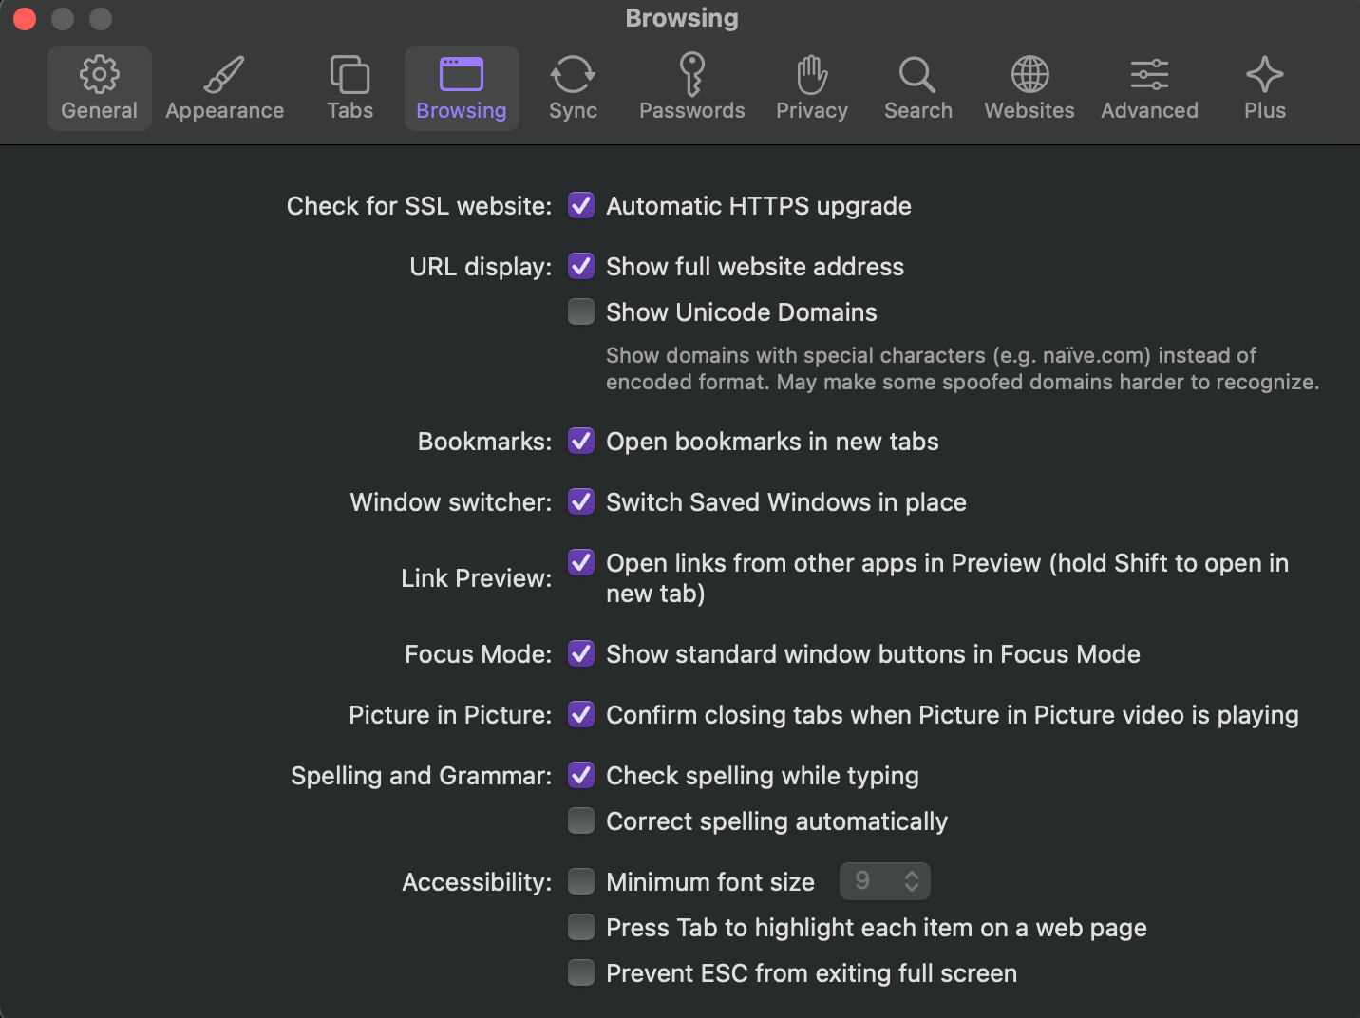Open the Advanced sliders icon
1360x1018 pixels.
[x=1149, y=74]
